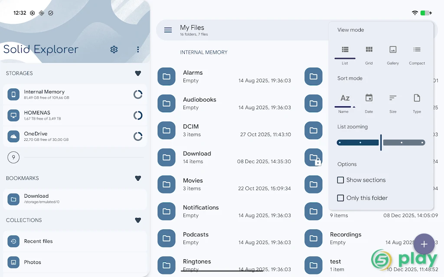
Task: Click the Wi-Fi status icon
Action: [415, 13]
